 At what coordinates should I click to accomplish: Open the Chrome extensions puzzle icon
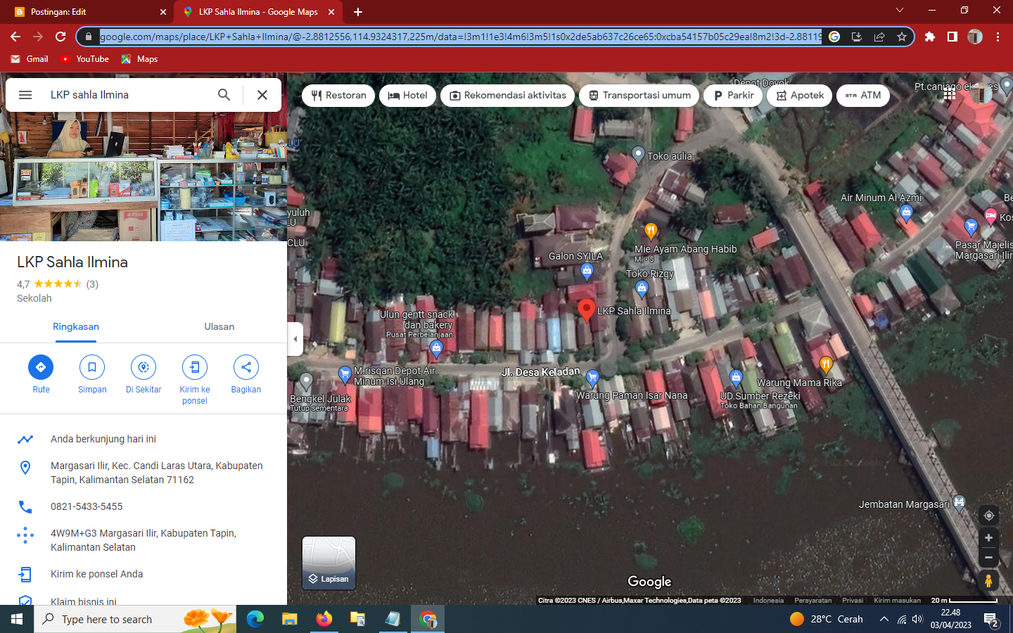(930, 37)
